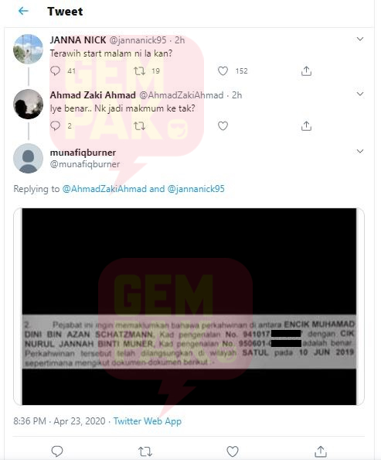Like Ahmad Zaki Ahmad's reply
Image resolution: width=381 pixels, height=460 pixels.
[x=223, y=126]
